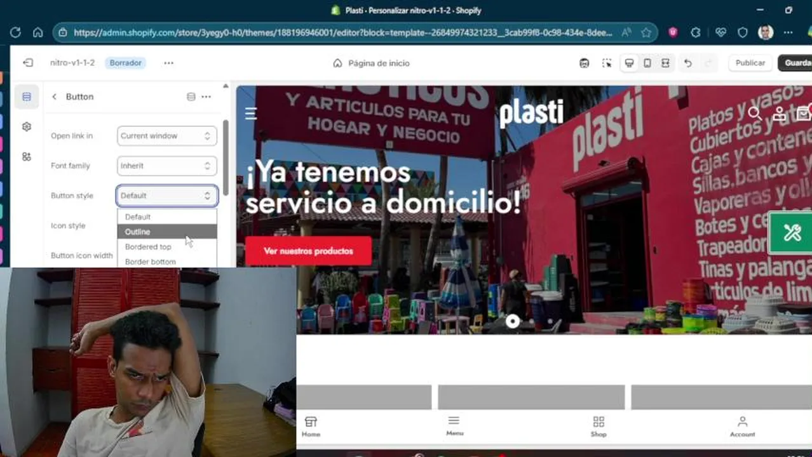
Task: Click the 'Button icon width' label
Action: click(81, 255)
